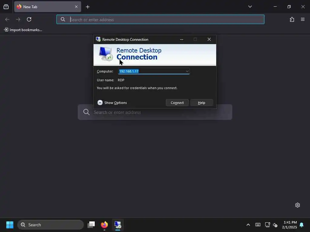Viewport: 310px width, 232px height.
Task: Open Firefox View icon at top left
Action: [6, 7]
